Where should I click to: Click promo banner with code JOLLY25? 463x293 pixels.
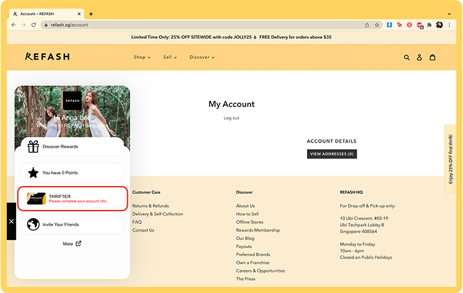[x=231, y=37]
